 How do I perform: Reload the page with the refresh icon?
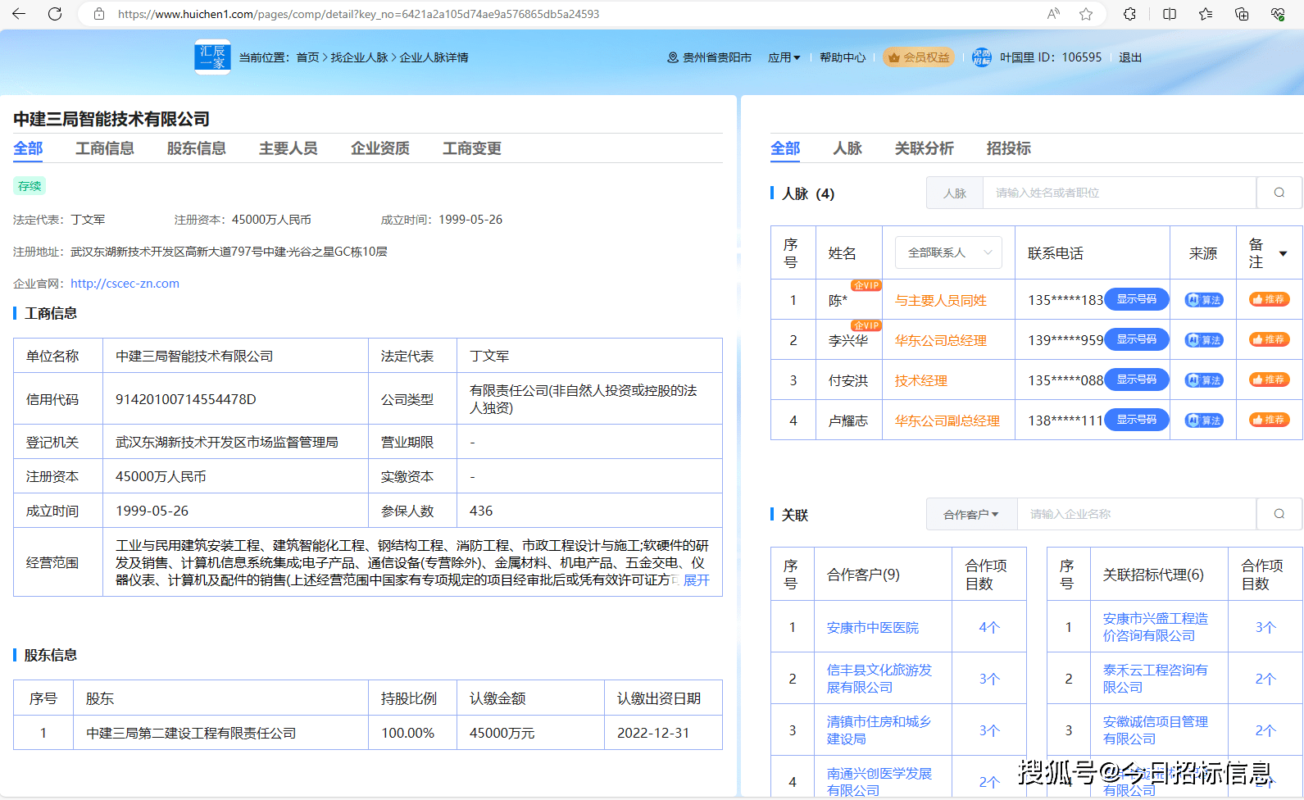tap(55, 14)
